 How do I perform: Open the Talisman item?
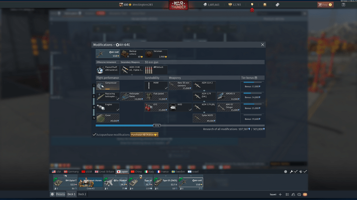[x=156, y=54]
